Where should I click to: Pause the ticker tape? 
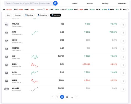point(120,9)
